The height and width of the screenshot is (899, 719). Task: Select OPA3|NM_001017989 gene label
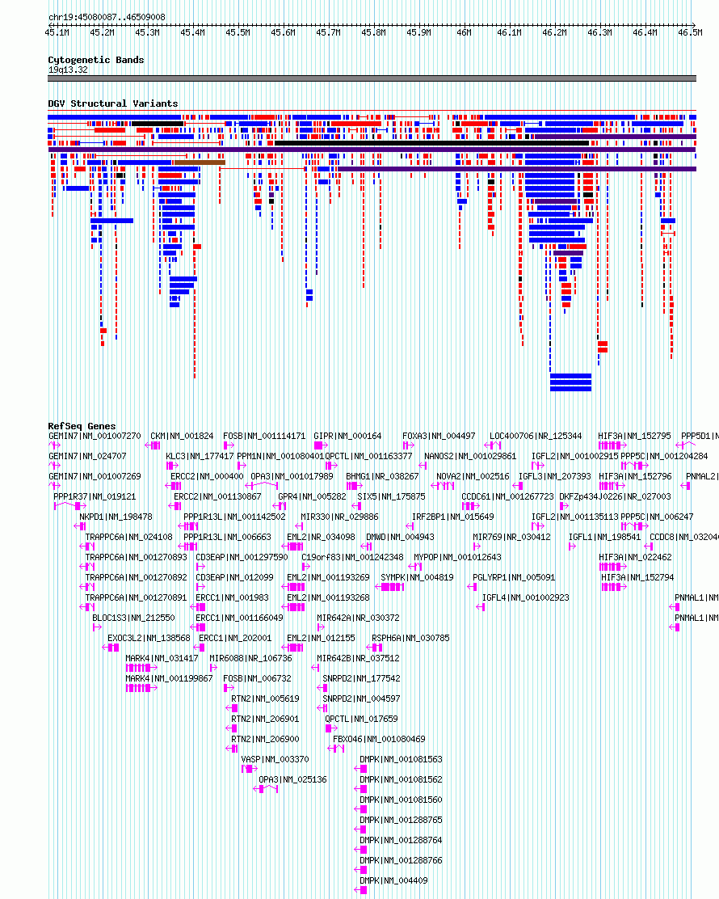[x=292, y=476]
